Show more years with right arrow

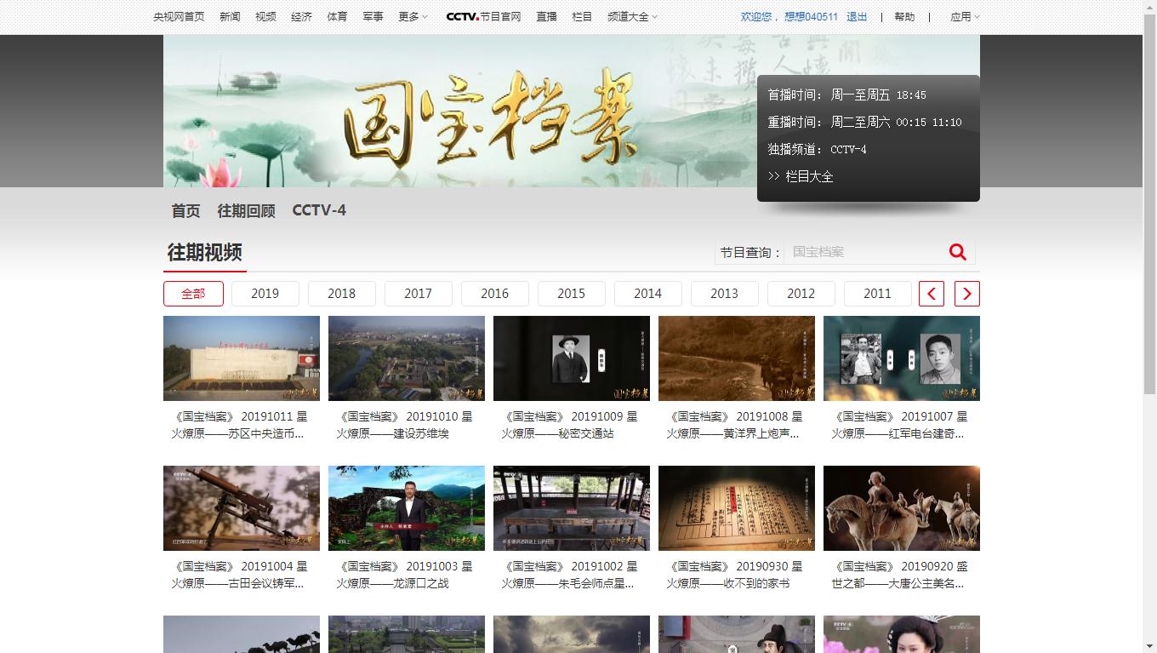967,294
